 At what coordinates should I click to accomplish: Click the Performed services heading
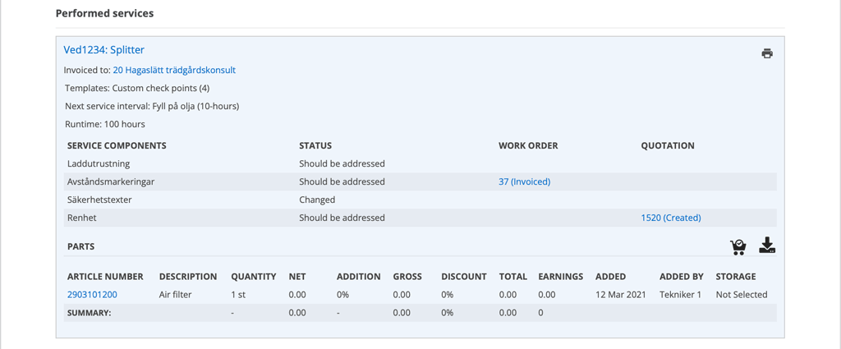coord(104,13)
